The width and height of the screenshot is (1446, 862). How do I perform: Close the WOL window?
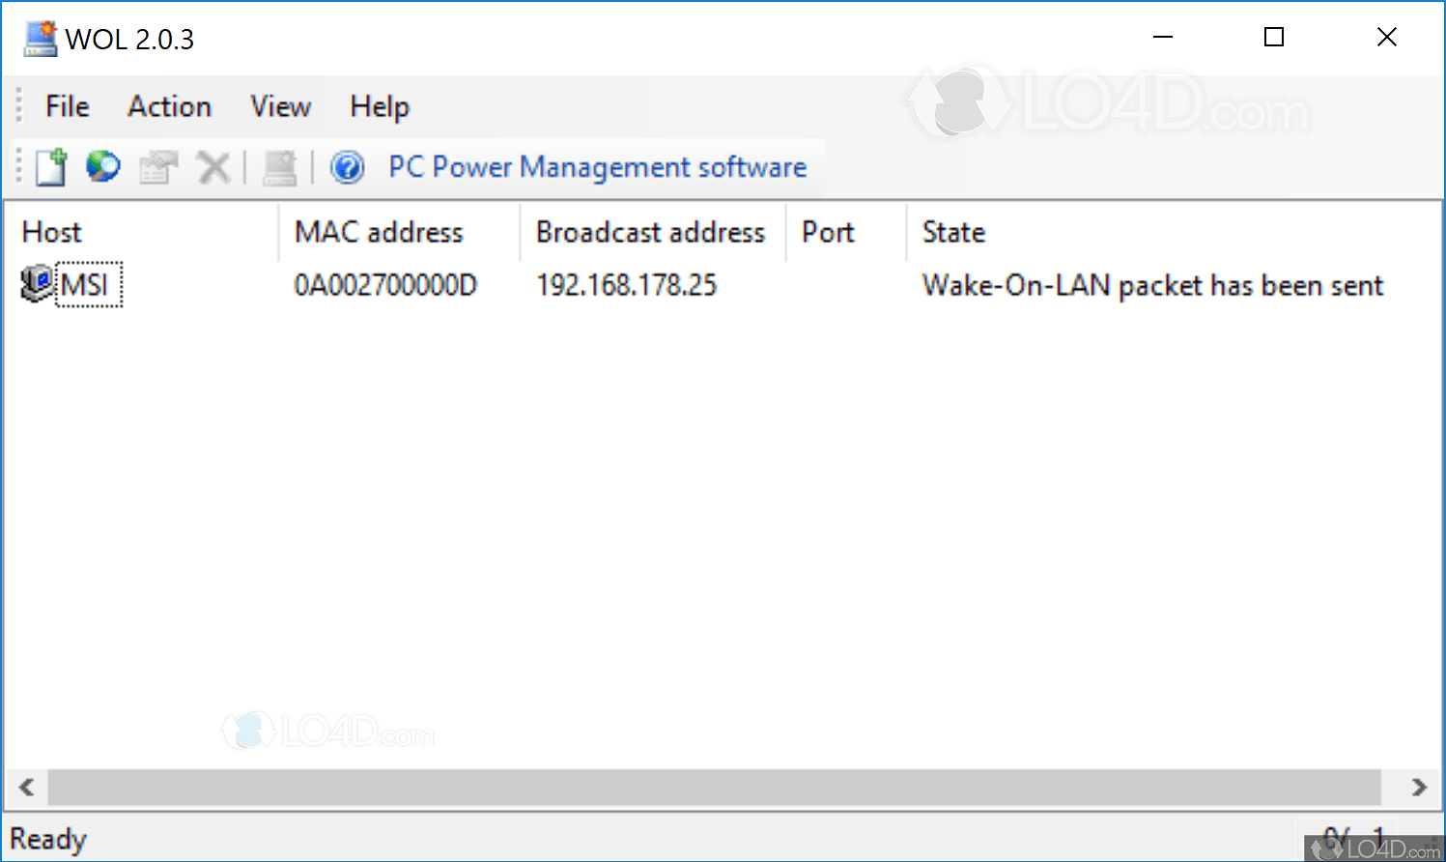(1387, 38)
